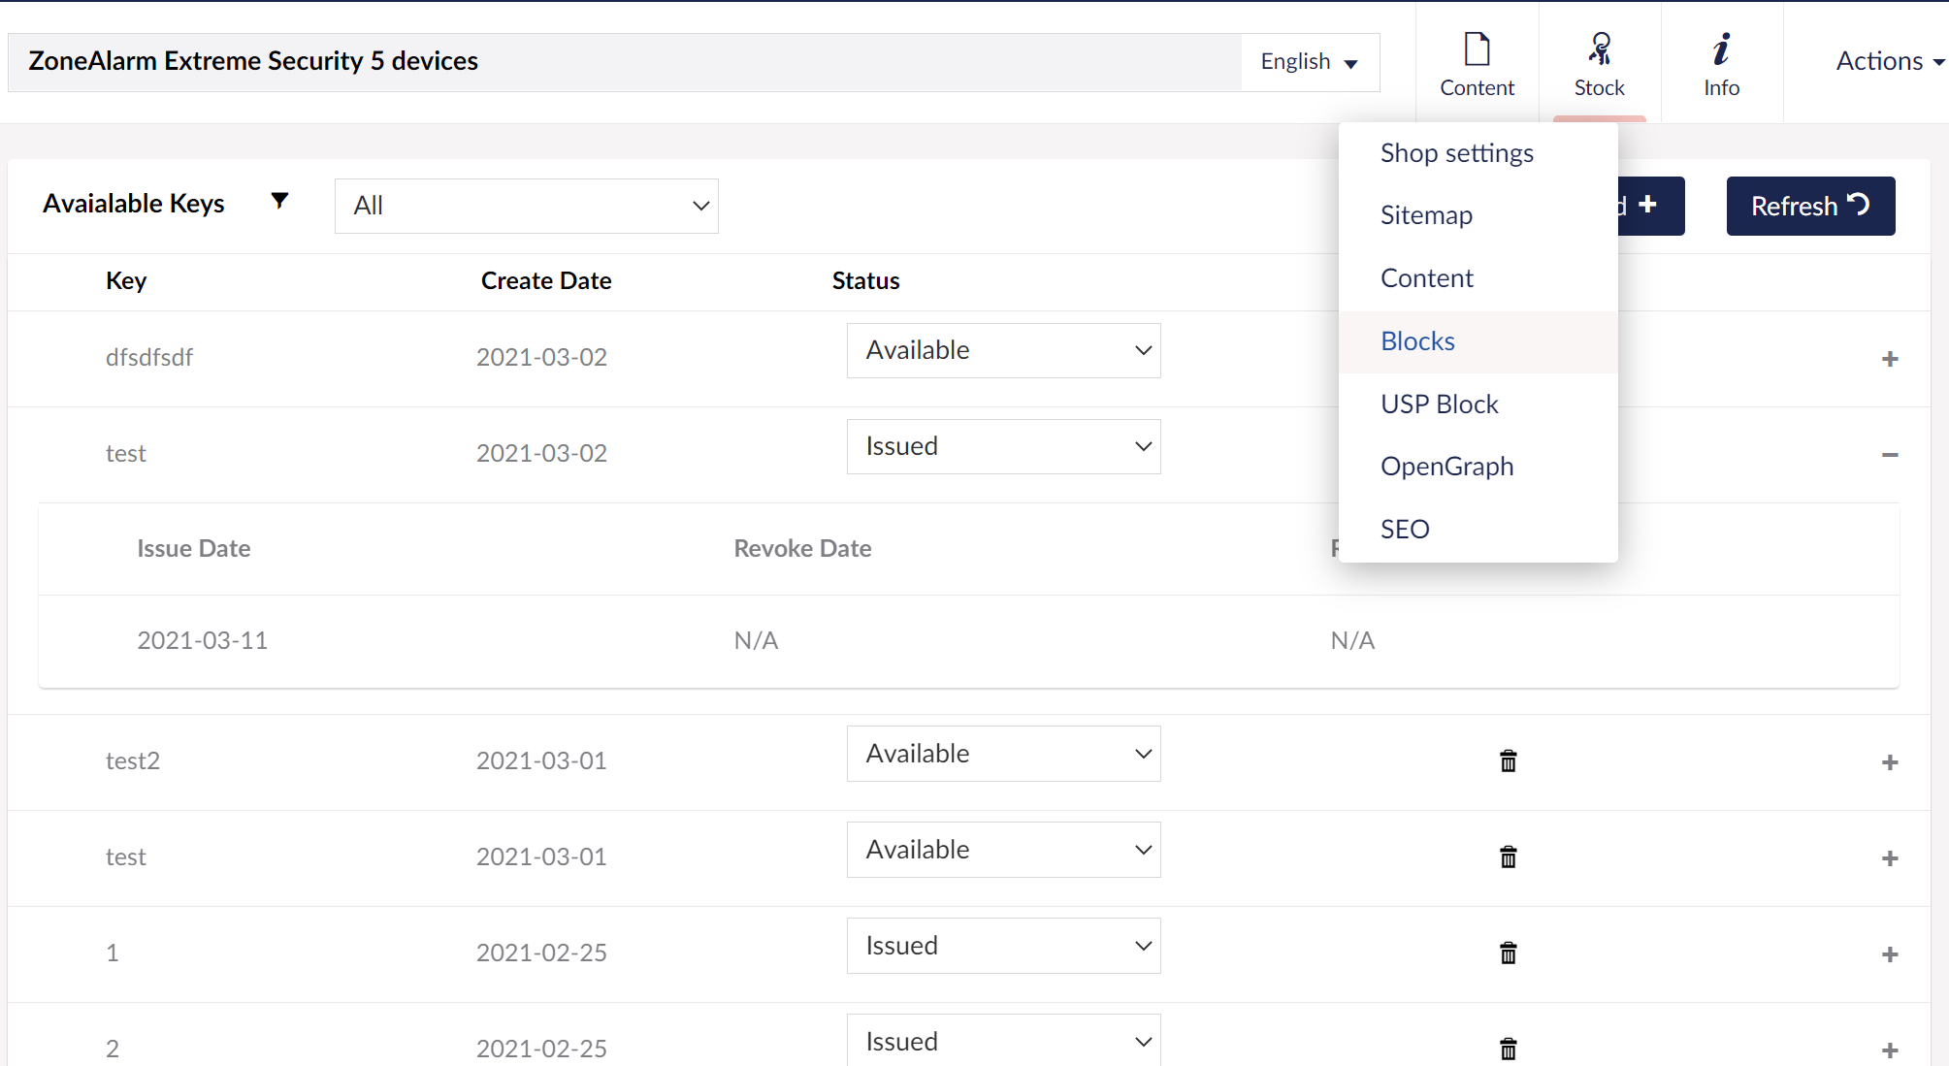Open the All keys filter dropdown
Viewport: 1949px width, 1066px height.
click(x=527, y=206)
